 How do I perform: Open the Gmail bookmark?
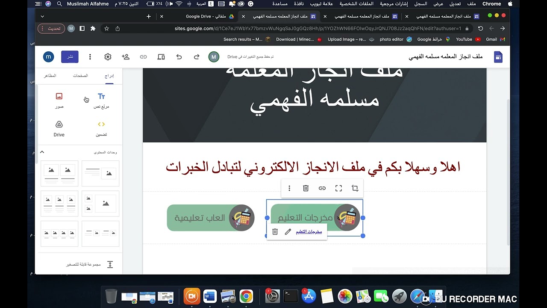pos(495,39)
